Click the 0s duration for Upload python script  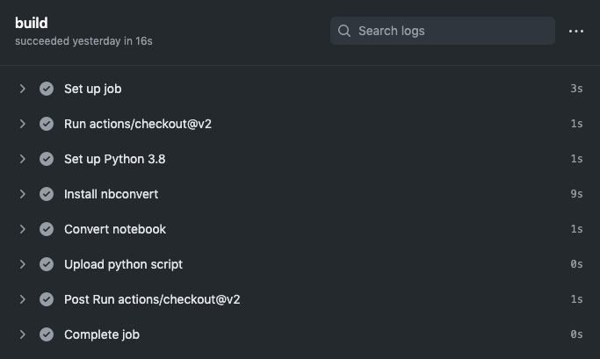(576, 264)
